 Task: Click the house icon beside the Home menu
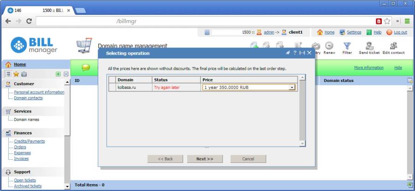point(8,64)
